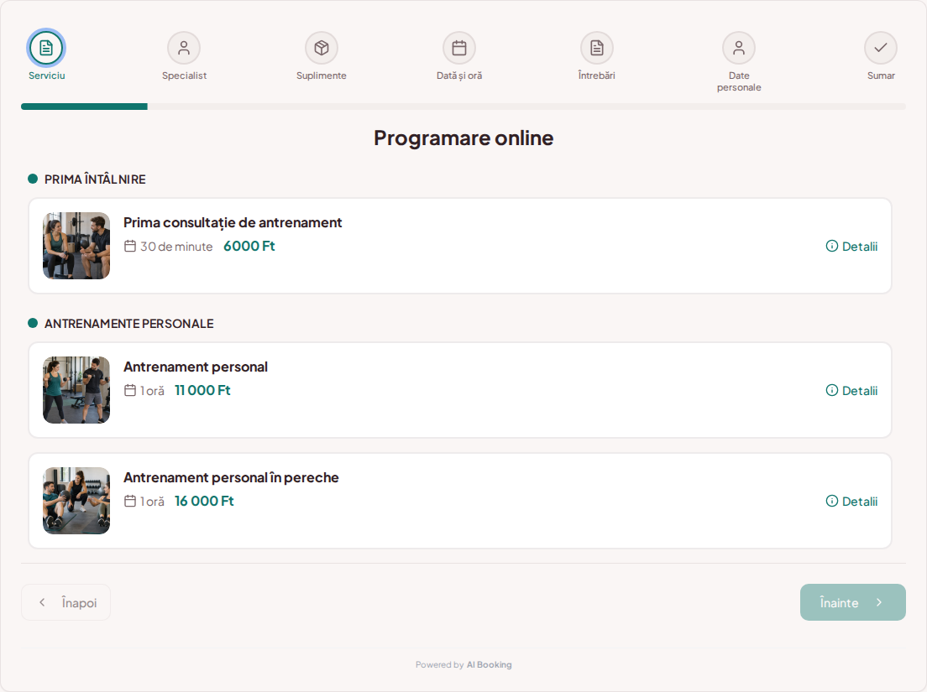Switch to the Suplimente step label
927x692 pixels.
pyautogui.click(x=322, y=75)
